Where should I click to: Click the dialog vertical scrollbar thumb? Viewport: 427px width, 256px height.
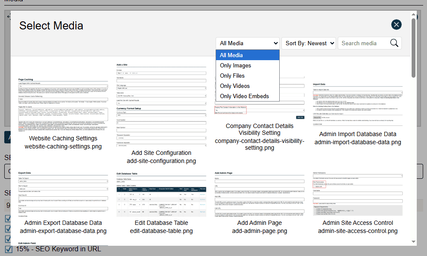click(413, 48)
